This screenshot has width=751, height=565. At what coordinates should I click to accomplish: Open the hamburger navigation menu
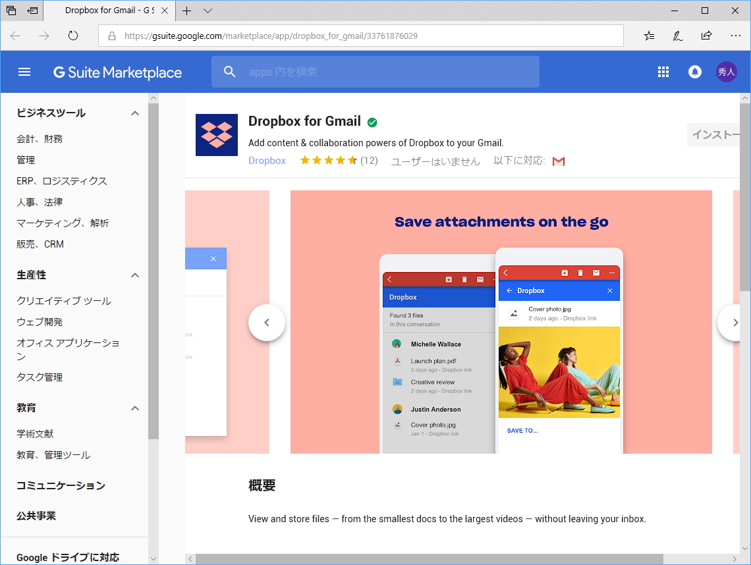click(x=24, y=71)
